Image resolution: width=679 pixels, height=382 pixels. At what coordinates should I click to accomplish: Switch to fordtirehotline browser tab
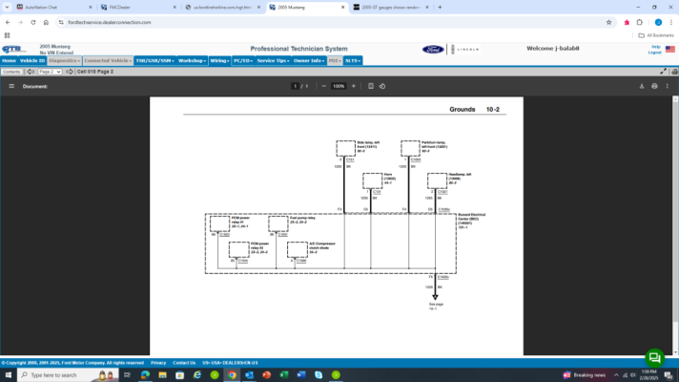[x=221, y=8]
